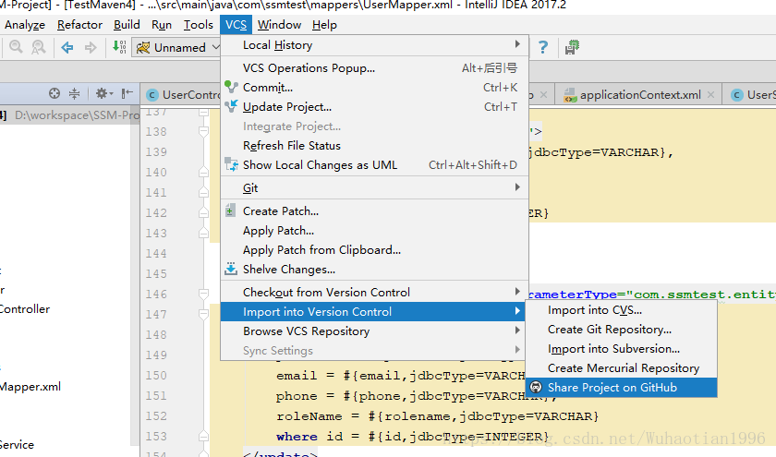
Task: Open the Analyze menu
Action: [x=25, y=25]
